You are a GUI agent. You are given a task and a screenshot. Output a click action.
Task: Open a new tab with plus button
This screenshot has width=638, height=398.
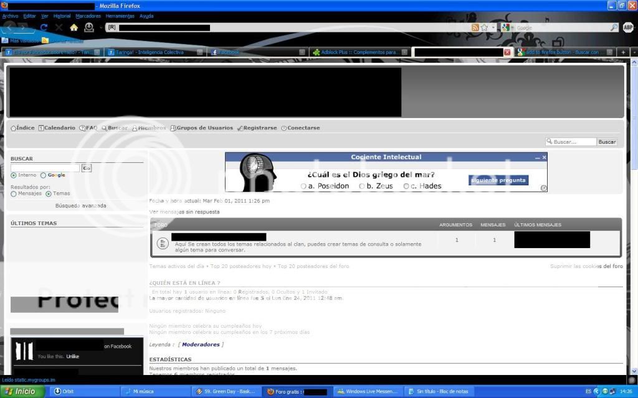tap(623, 52)
